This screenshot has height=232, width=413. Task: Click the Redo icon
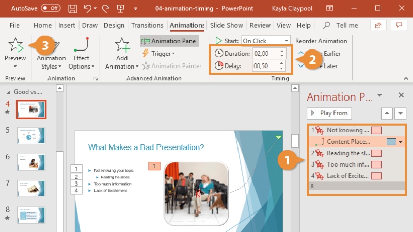click(106, 8)
